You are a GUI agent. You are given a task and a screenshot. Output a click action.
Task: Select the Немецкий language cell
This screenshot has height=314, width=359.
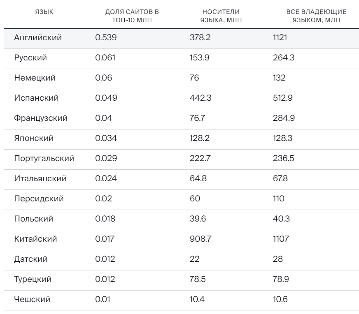35,78
